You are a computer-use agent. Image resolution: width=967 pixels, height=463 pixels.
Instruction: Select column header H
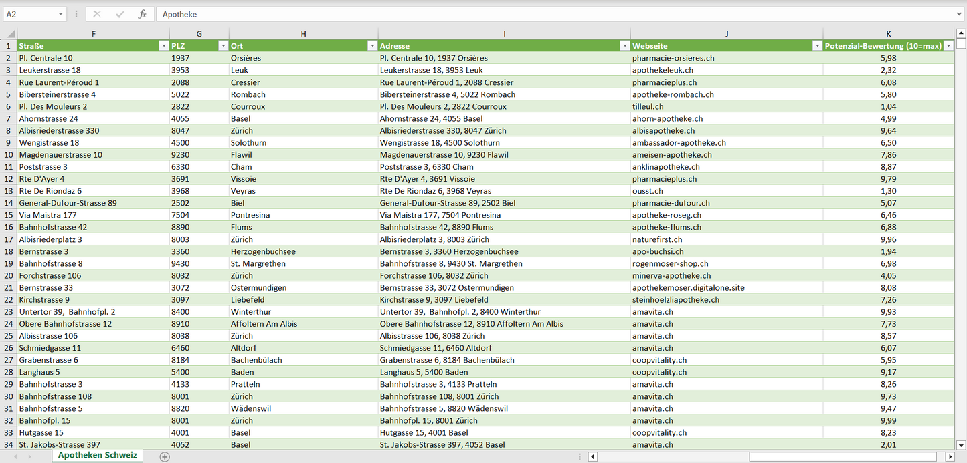point(303,33)
